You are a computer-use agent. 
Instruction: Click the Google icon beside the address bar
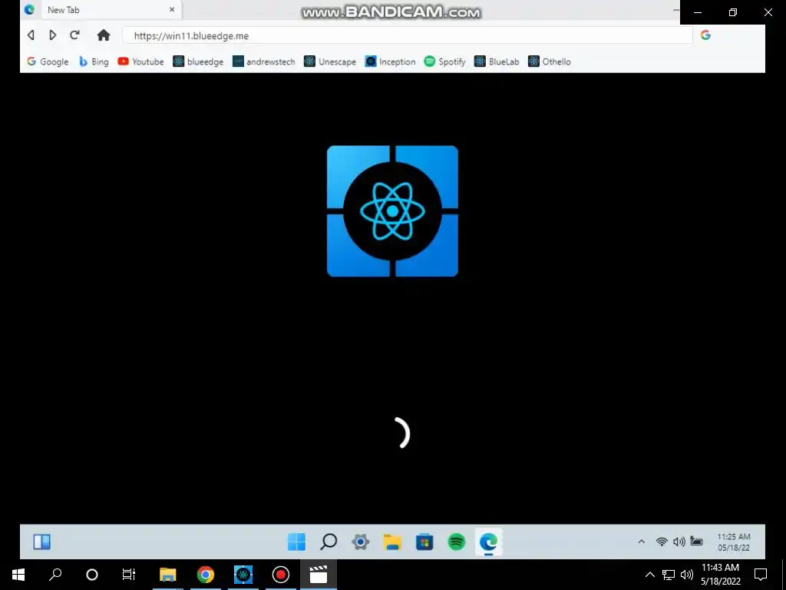point(705,35)
